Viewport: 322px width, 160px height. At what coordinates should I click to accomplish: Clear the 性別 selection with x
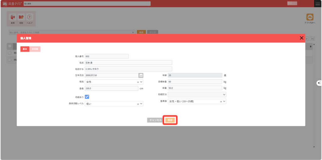[138, 82]
